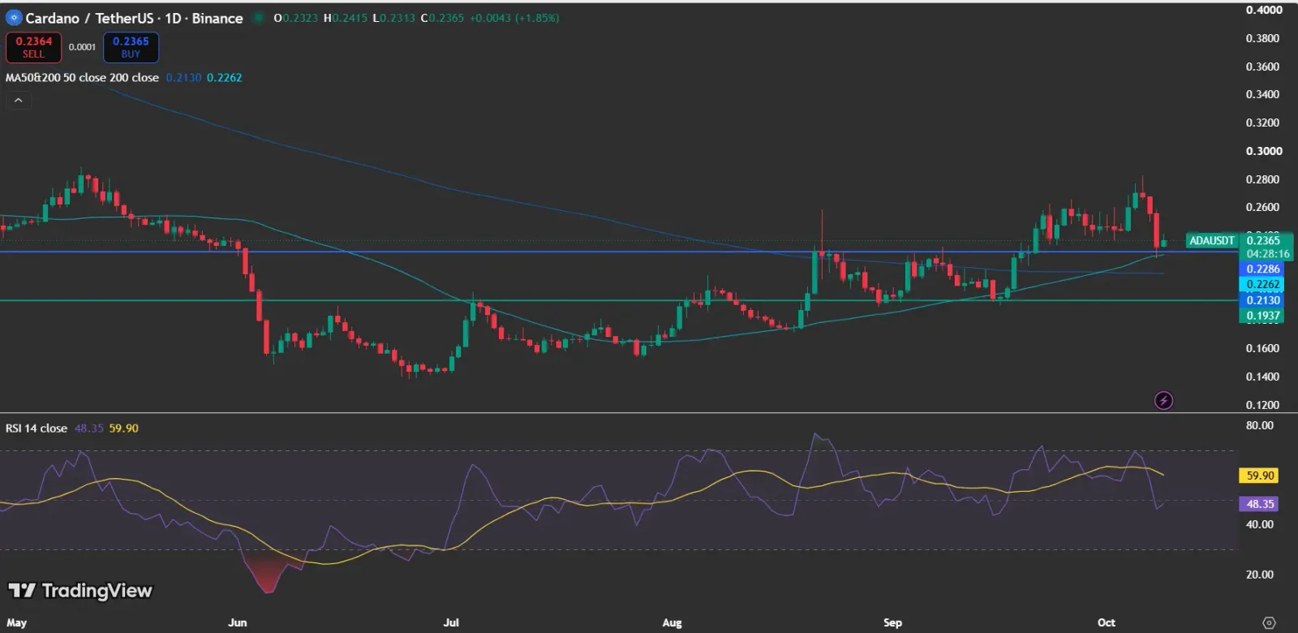Viewport: 1298px width, 633px height.
Task: Click the yellow 59.90 RSI value tag
Action: tap(1259, 476)
